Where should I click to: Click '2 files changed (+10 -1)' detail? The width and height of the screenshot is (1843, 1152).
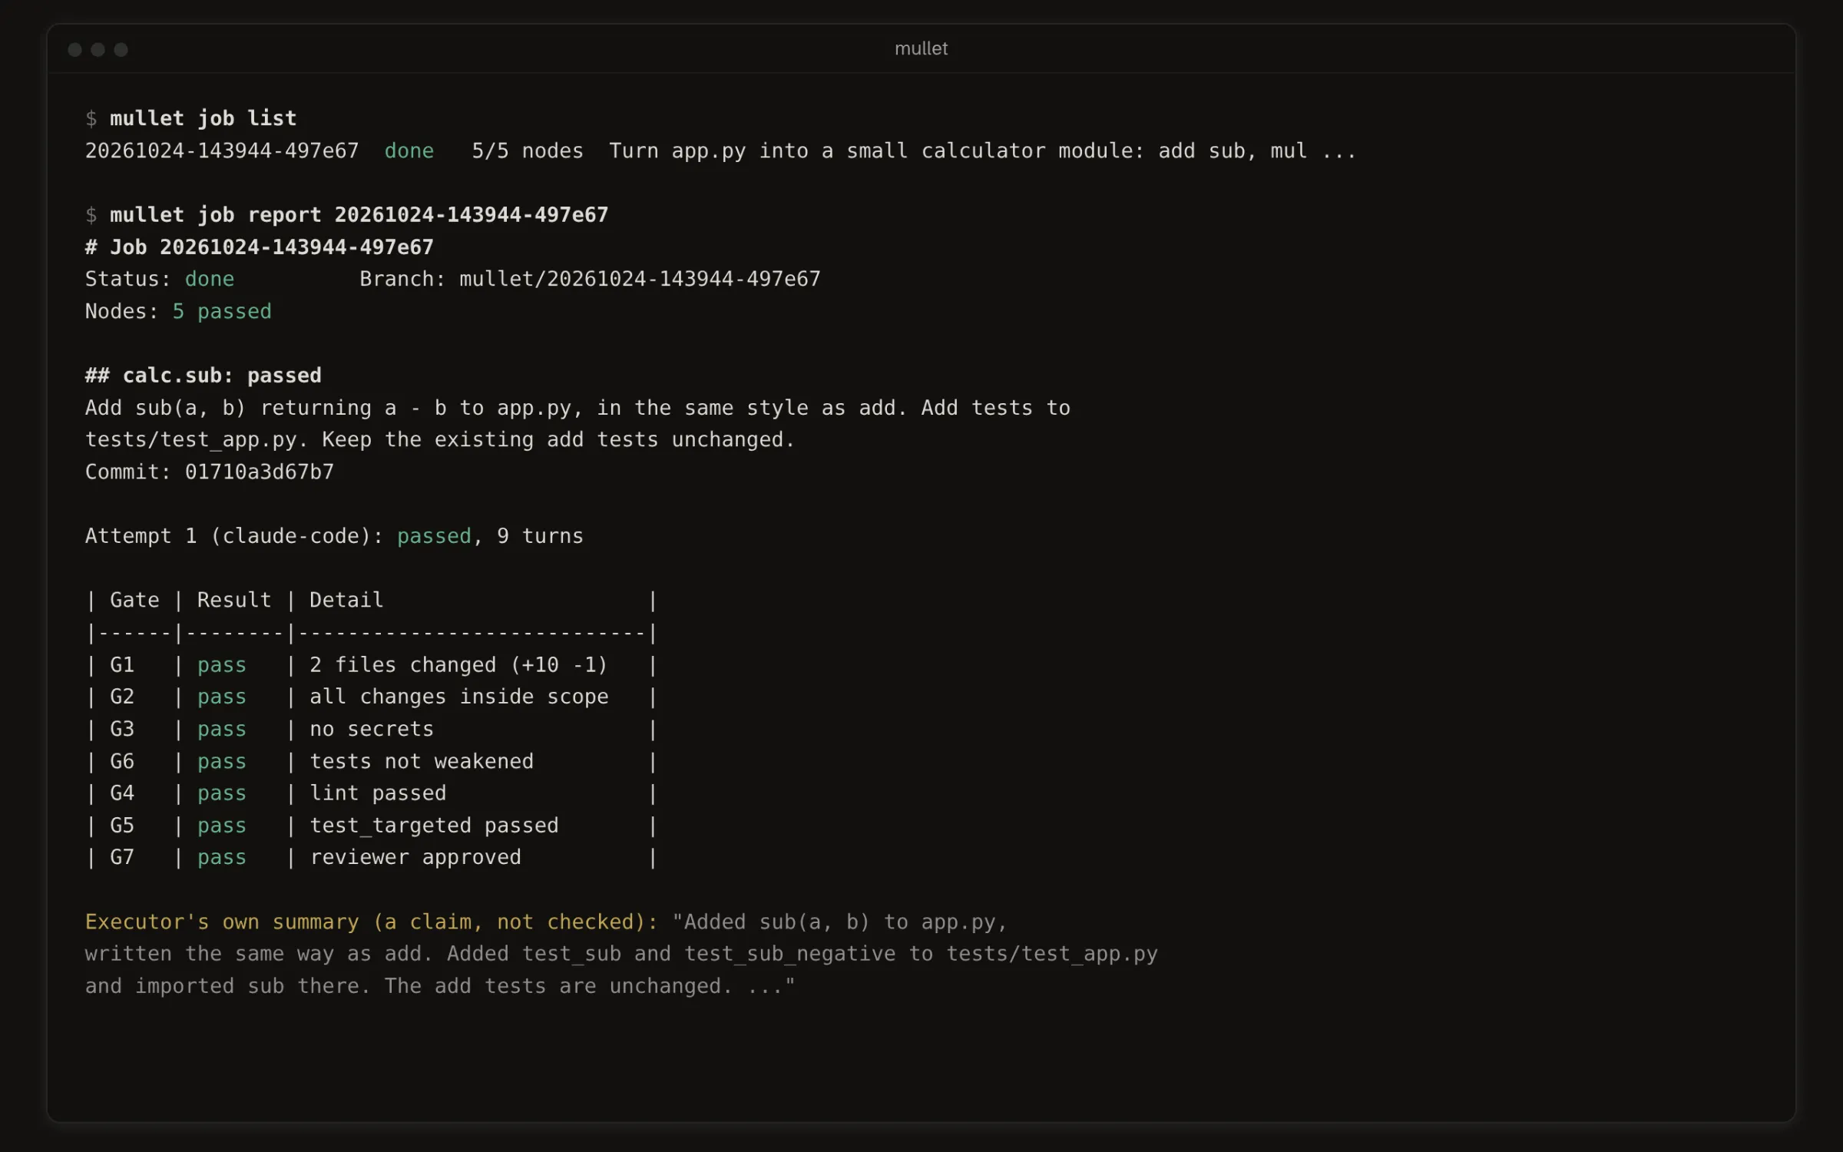[458, 664]
